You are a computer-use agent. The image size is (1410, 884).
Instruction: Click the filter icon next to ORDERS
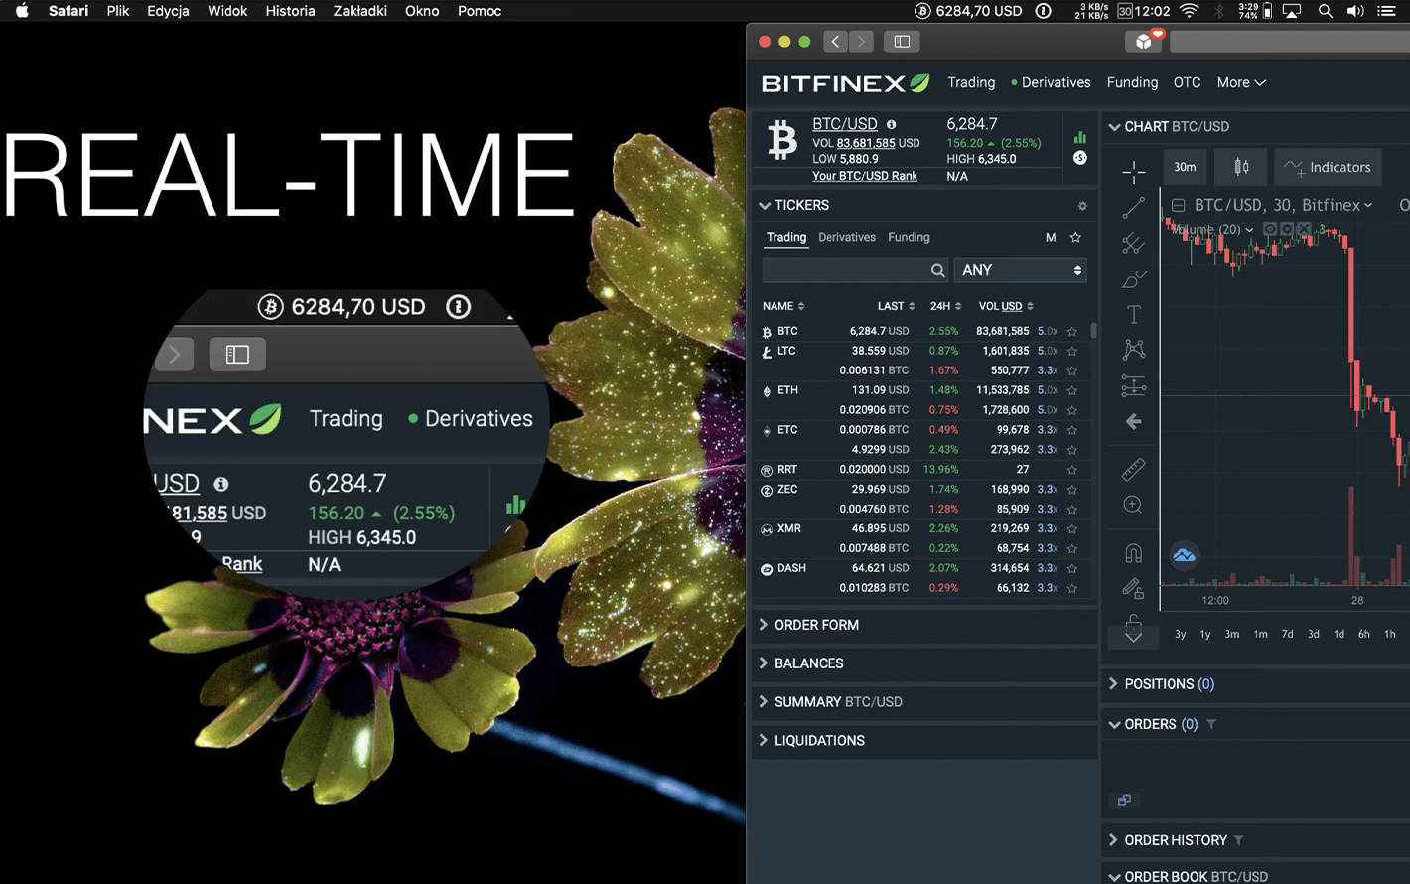coord(1211,725)
